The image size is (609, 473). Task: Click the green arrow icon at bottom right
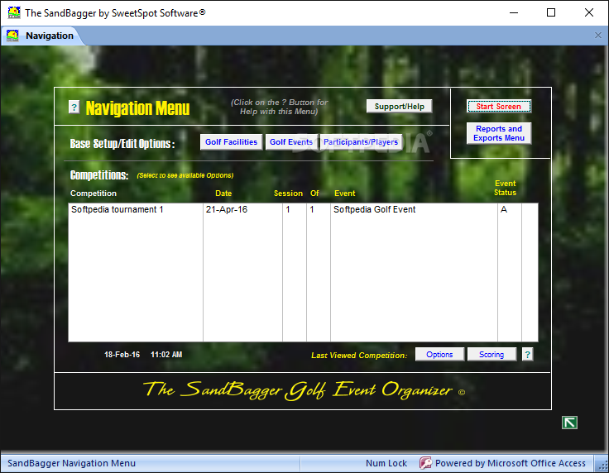[569, 423]
